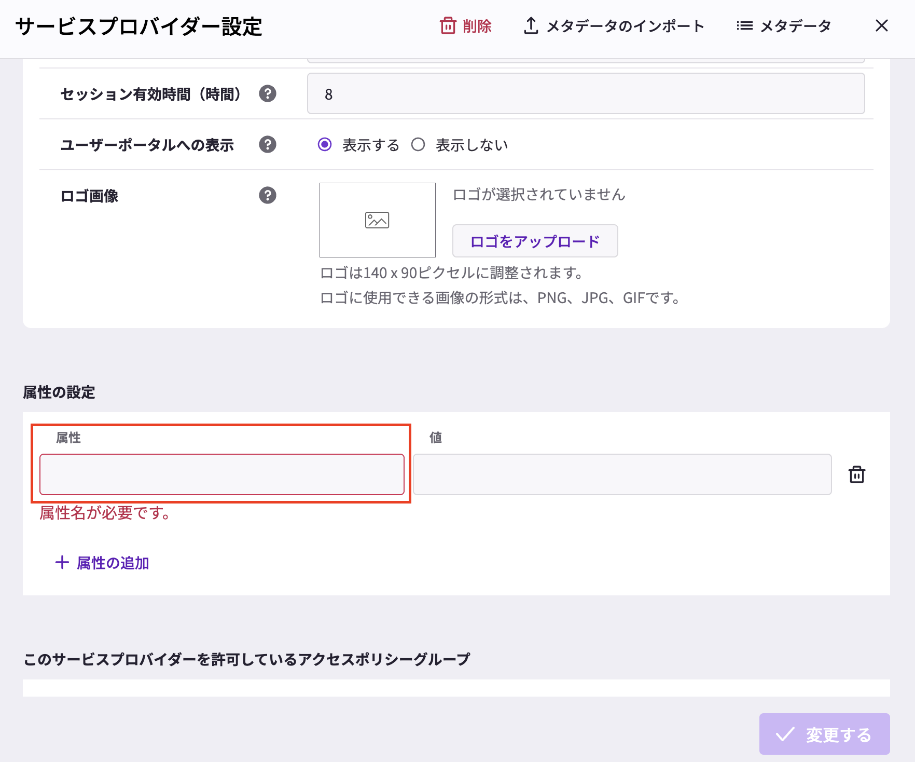The width and height of the screenshot is (915, 762).
Task: Open help tooltip for ロゴ画像
Action: (267, 196)
